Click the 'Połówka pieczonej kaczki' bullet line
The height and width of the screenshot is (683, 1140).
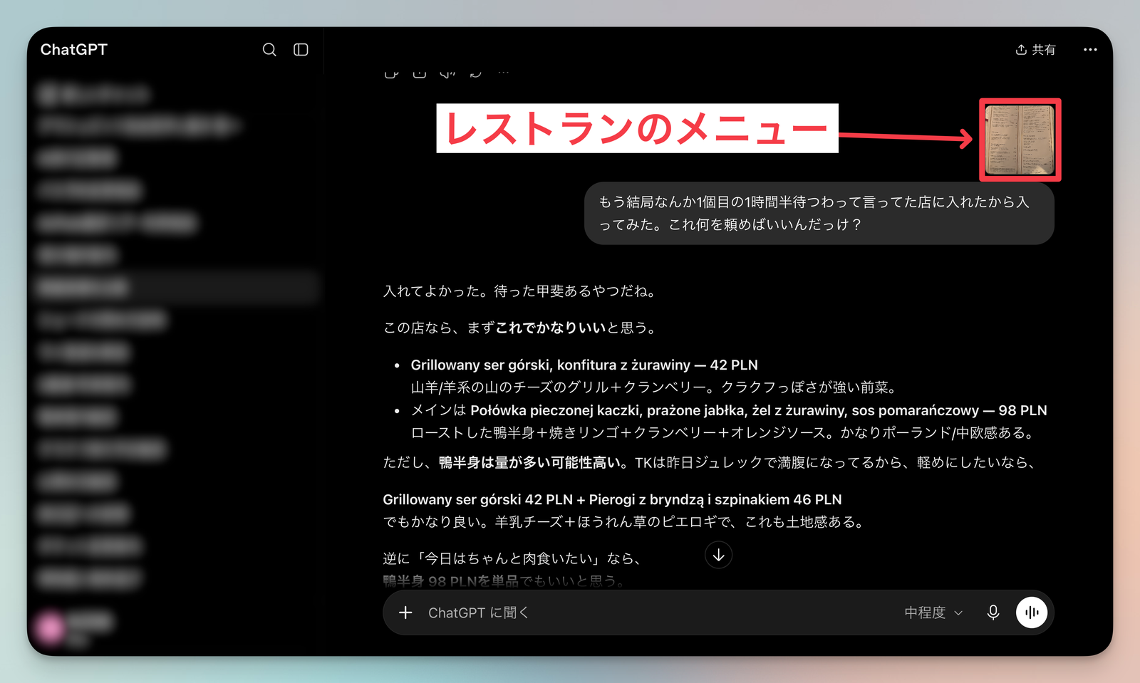click(729, 410)
